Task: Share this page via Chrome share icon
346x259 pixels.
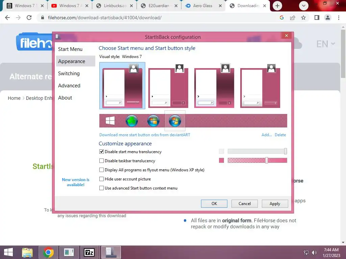Action: [293, 18]
